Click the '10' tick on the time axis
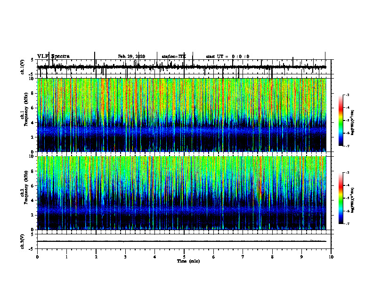Viewport: 373px width, 288px height. pos(331,257)
